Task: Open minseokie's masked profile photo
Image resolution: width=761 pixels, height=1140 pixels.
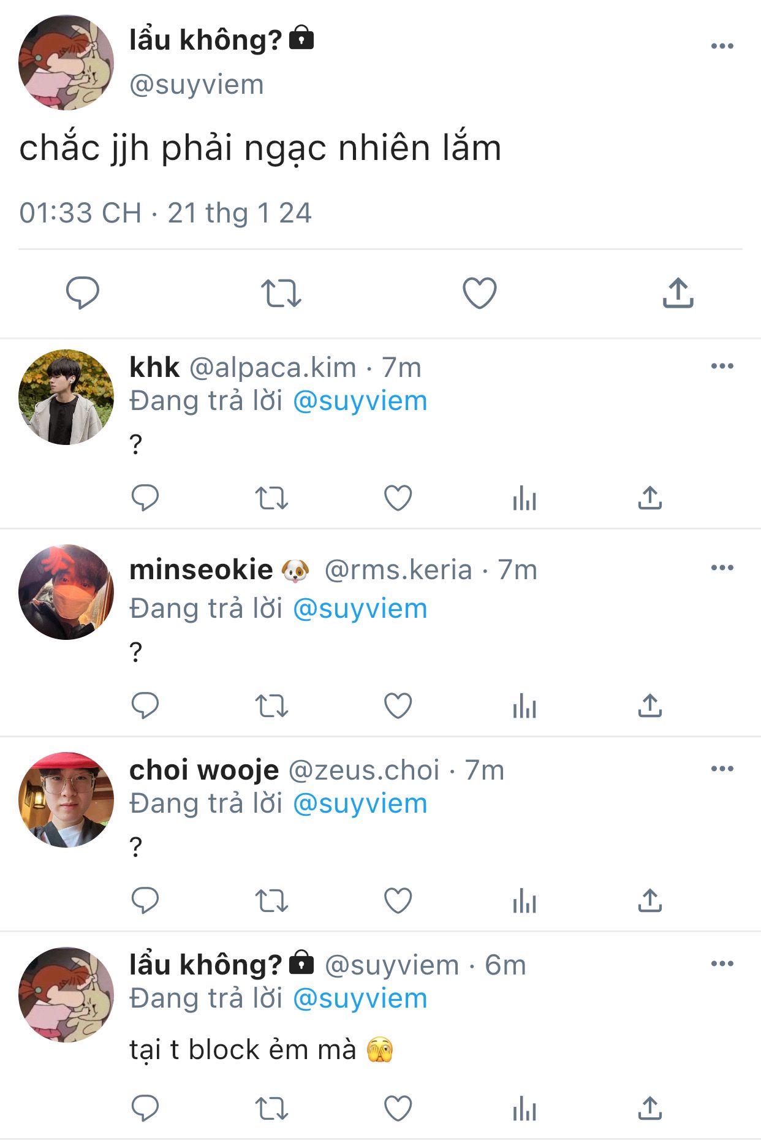Action: [x=66, y=592]
